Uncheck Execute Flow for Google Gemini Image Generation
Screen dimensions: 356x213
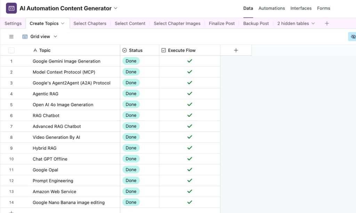[189, 61]
